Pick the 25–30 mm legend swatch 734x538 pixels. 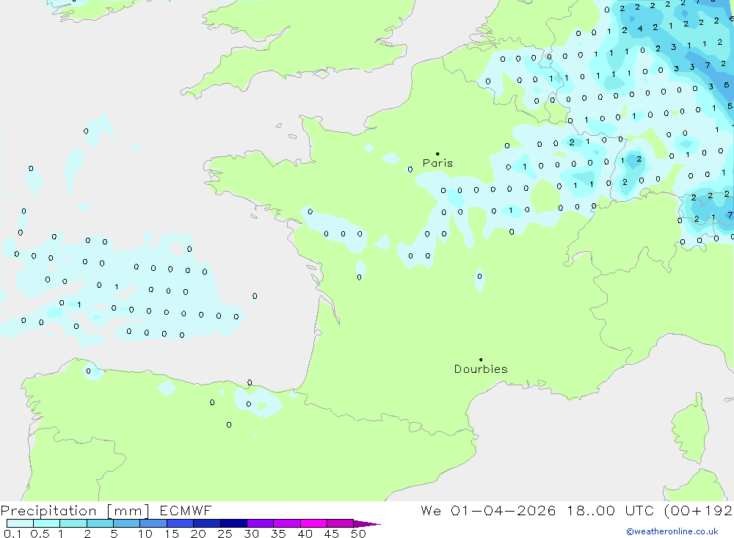point(233,523)
